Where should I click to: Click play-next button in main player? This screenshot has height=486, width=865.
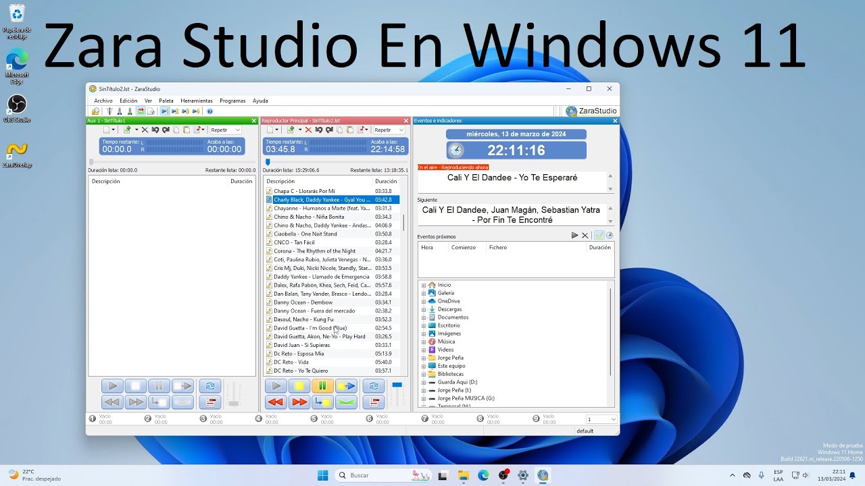pos(346,386)
